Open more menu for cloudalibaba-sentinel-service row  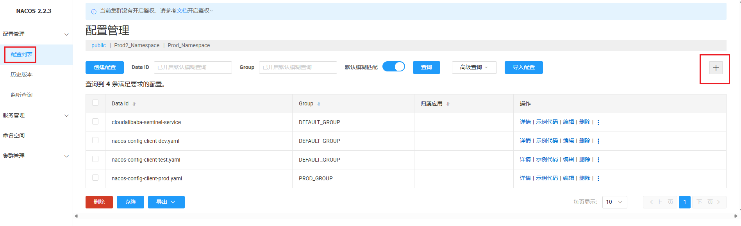coord(598,122)
